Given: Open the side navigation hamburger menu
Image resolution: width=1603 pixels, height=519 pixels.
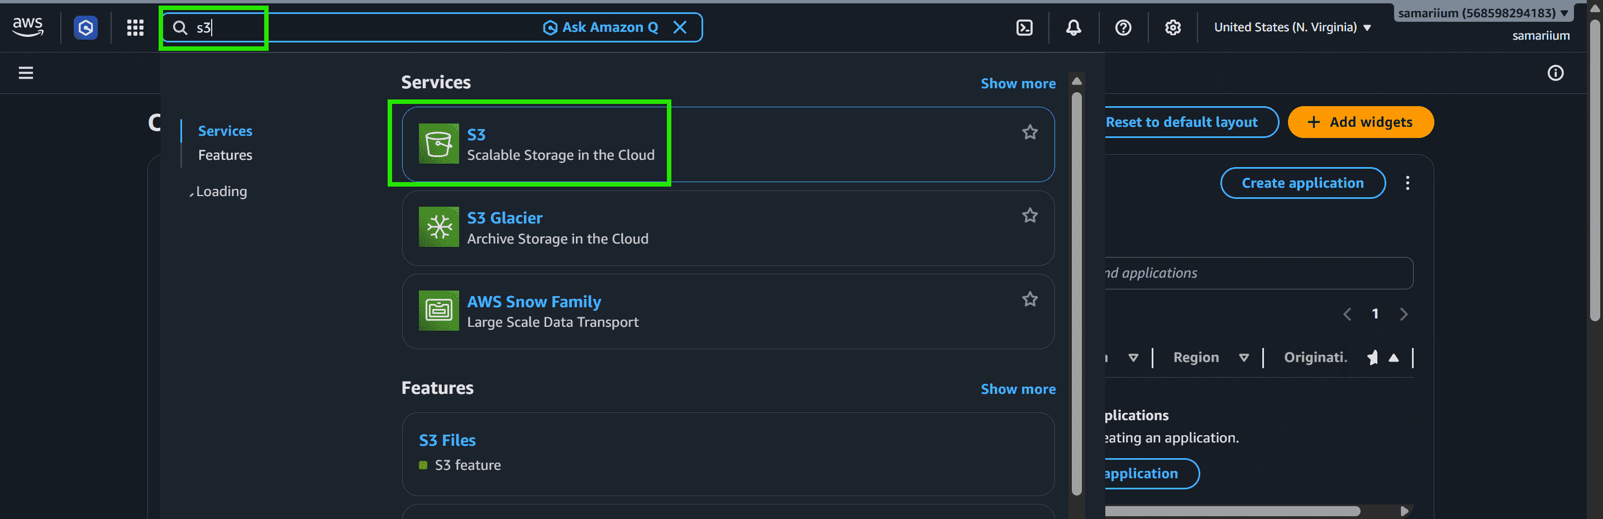Looking at the screenshot, I should point(26,73).
